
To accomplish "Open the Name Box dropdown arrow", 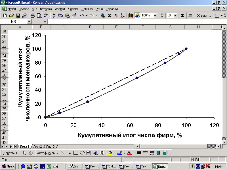I will point(29,22).
